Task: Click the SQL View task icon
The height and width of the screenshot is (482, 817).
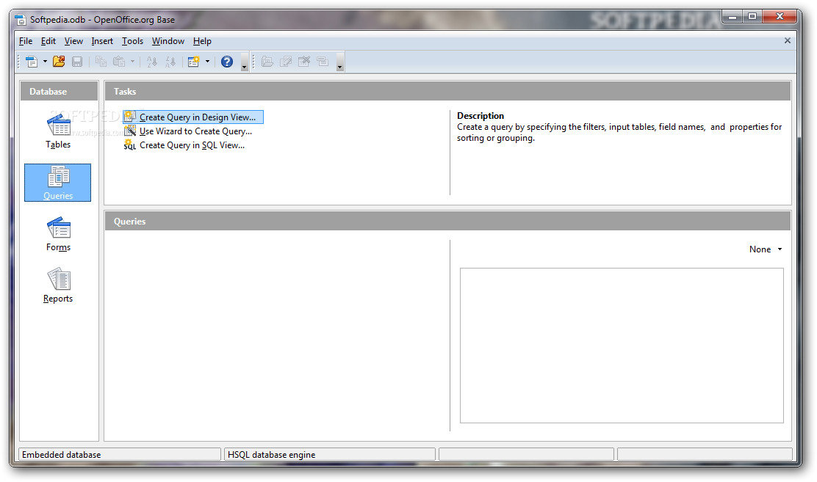Action: pyautogui.click(x=130, y=145)
